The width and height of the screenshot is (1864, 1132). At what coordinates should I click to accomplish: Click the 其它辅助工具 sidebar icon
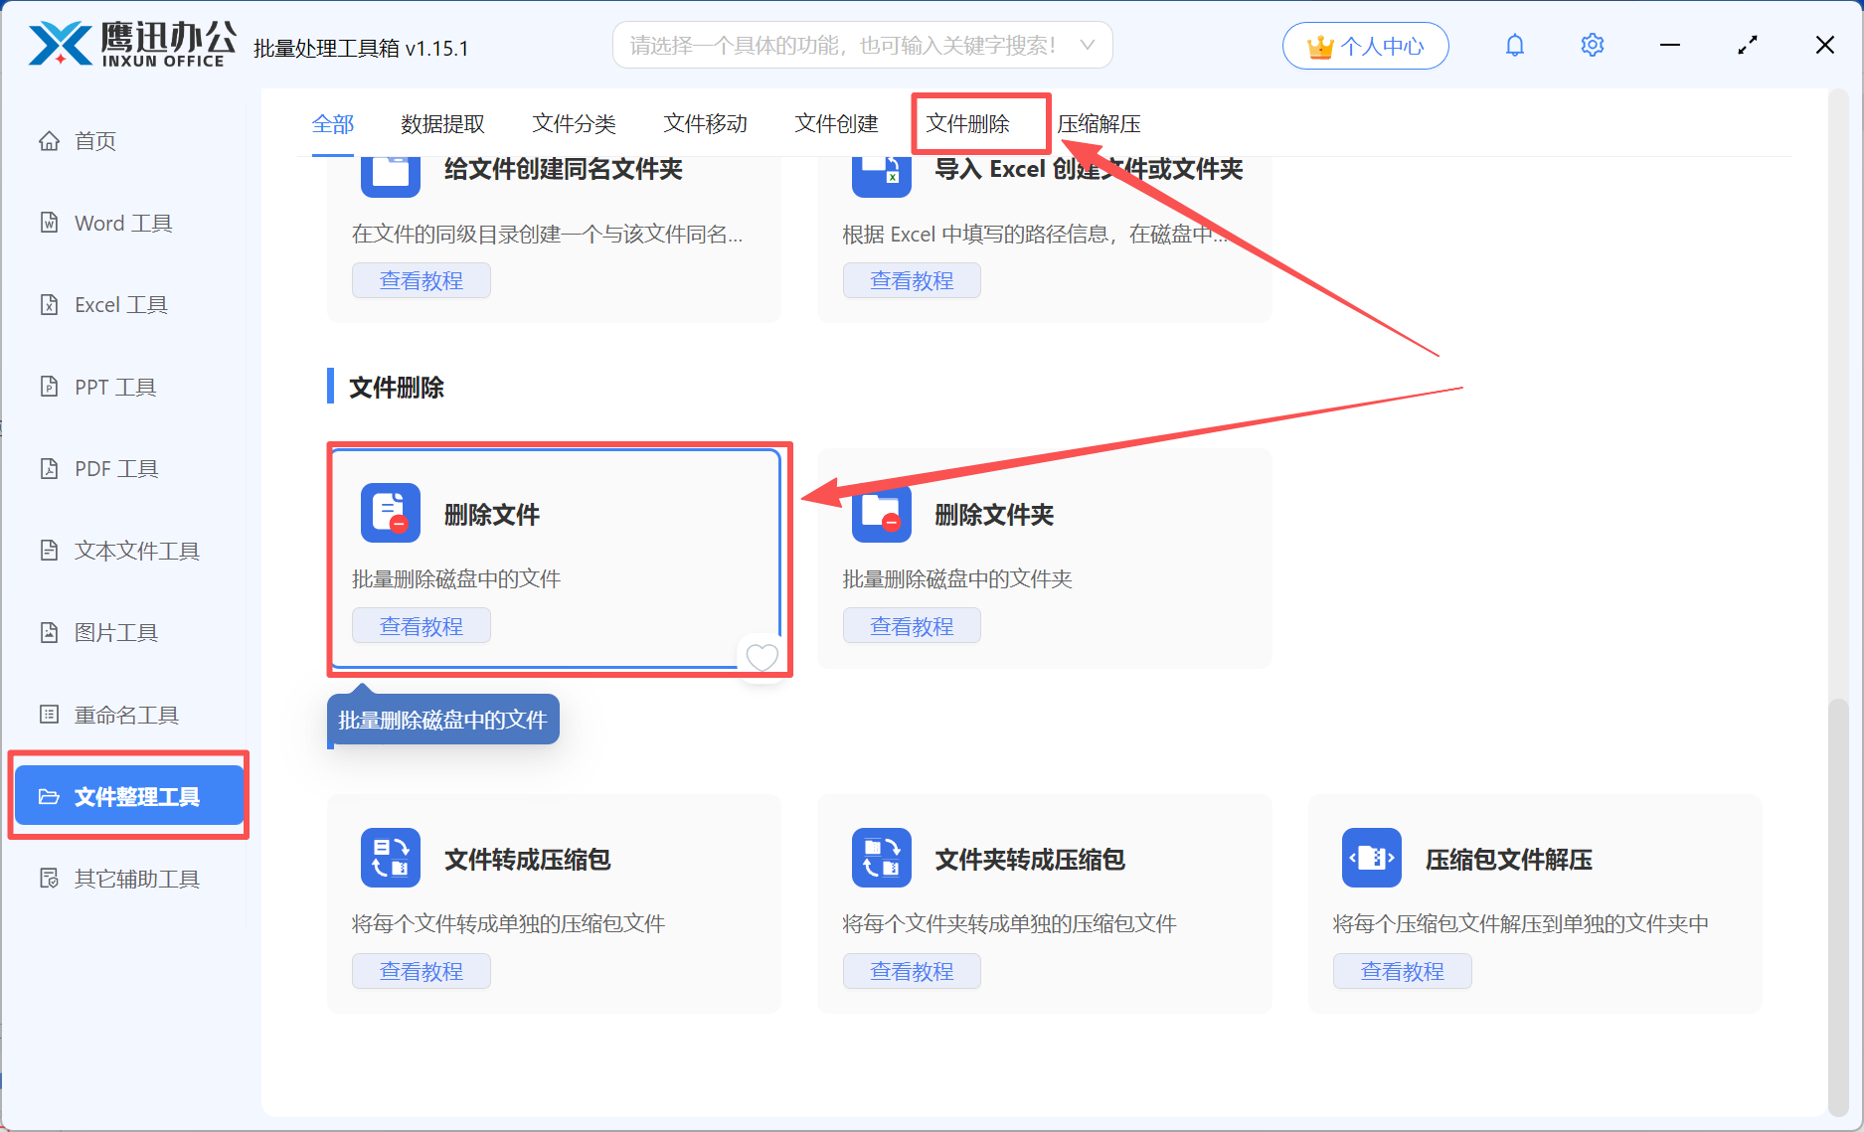(49, 879)
